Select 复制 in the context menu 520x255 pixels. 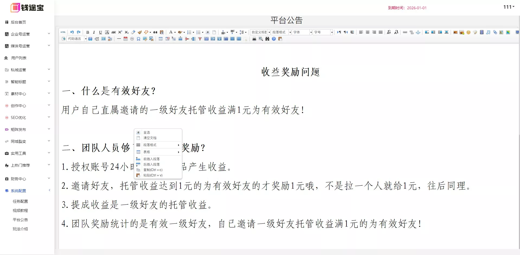click(x=153, y=170)
